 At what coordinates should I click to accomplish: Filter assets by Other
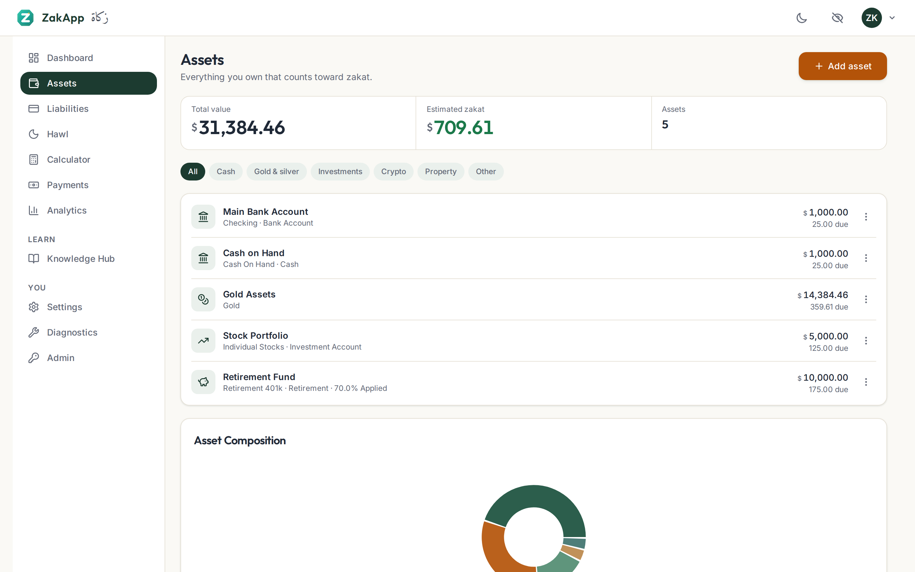click(x=486, y=171)
